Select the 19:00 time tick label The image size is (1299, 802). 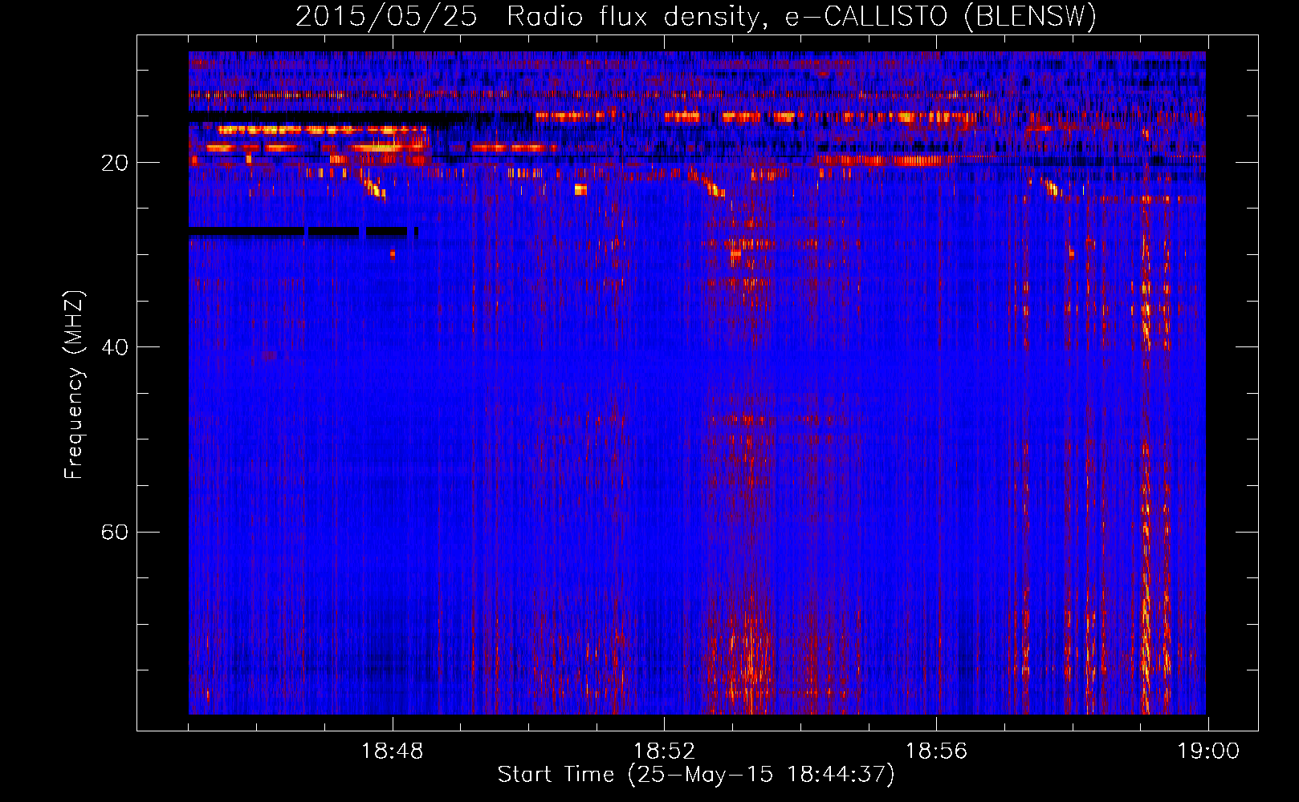1208,751
